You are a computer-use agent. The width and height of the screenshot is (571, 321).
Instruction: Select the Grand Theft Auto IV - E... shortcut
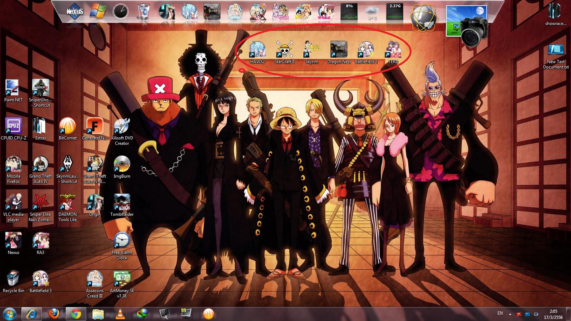click(x=95, y=170)
